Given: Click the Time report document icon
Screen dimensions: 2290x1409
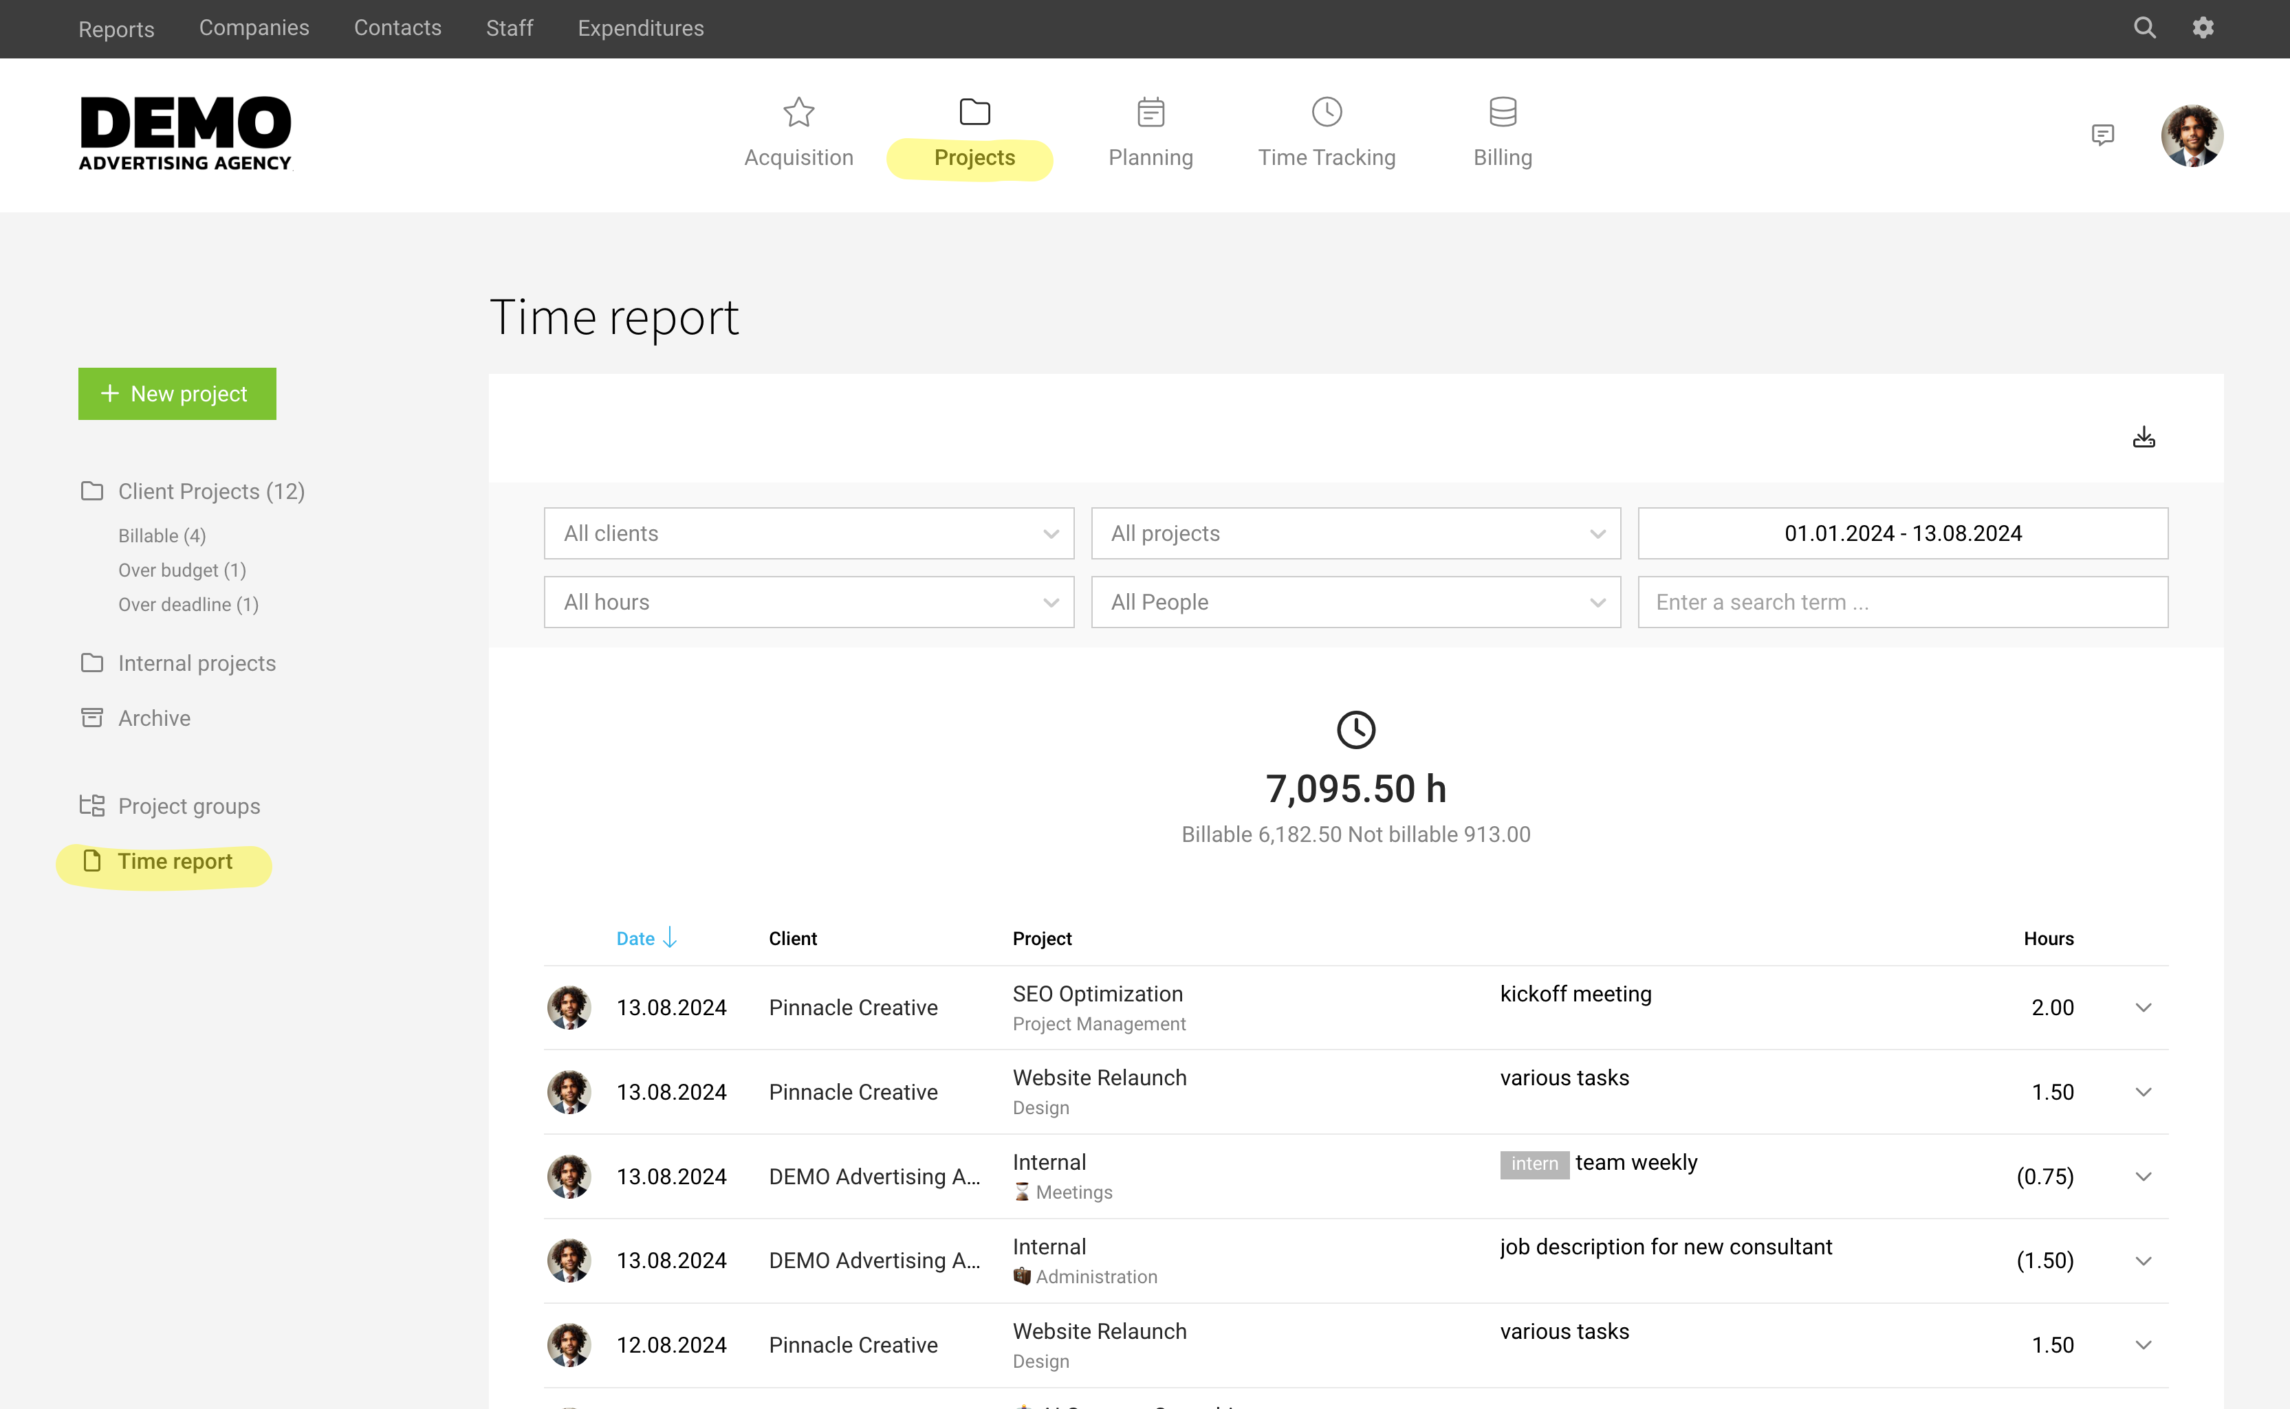Looking at the screenshot, I should (x=91, y=860).
